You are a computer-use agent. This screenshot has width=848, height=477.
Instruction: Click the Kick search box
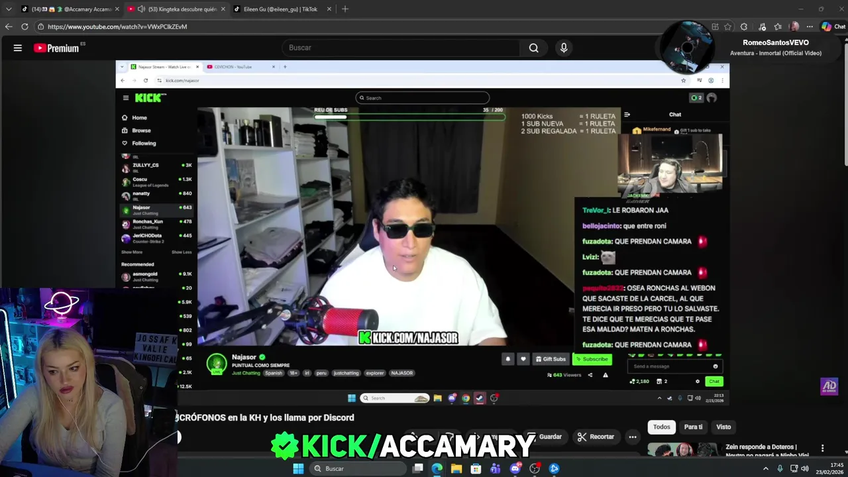tap(423, 98)
